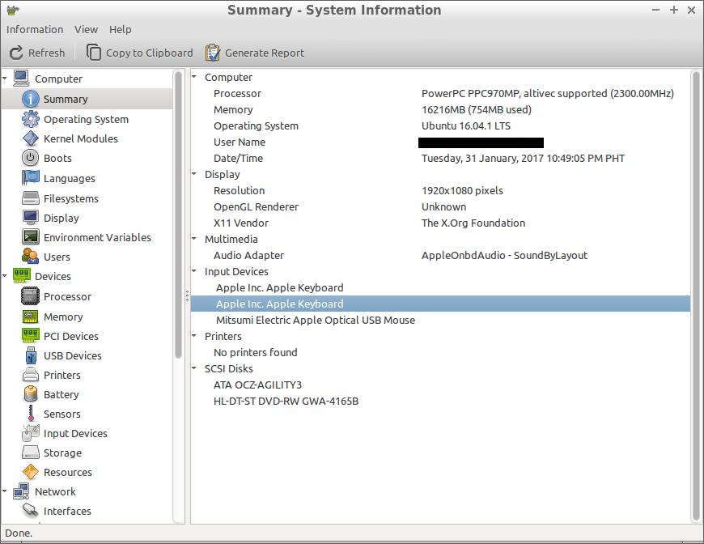Click AppleOnbdAudio - SoundByLayout value
Viewport: 704px width, 544px height.
(x=504, y=255)
